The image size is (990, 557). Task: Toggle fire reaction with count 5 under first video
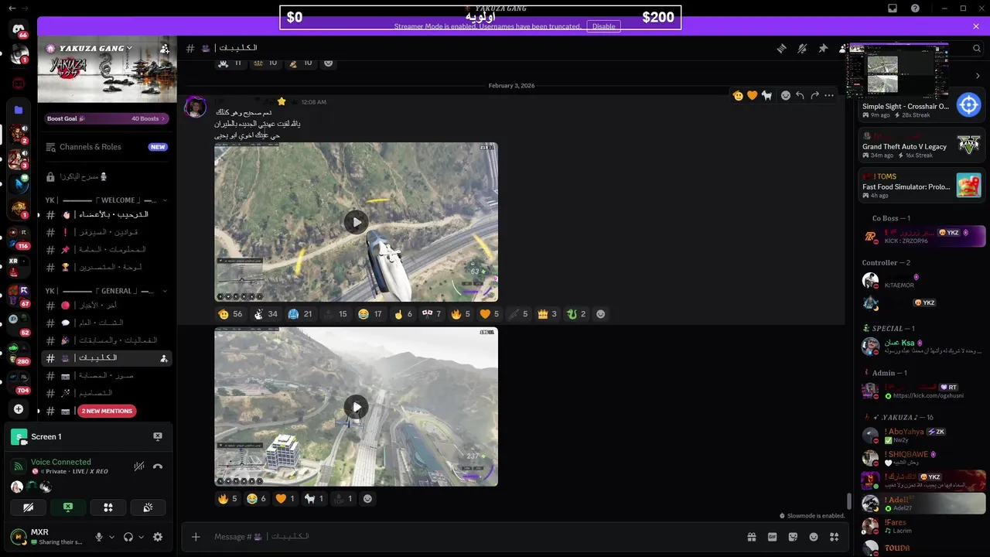point(461,314)
